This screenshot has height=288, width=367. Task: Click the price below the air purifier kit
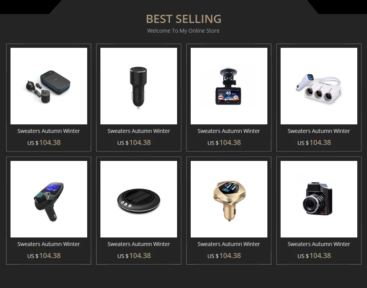coord(44,143)
